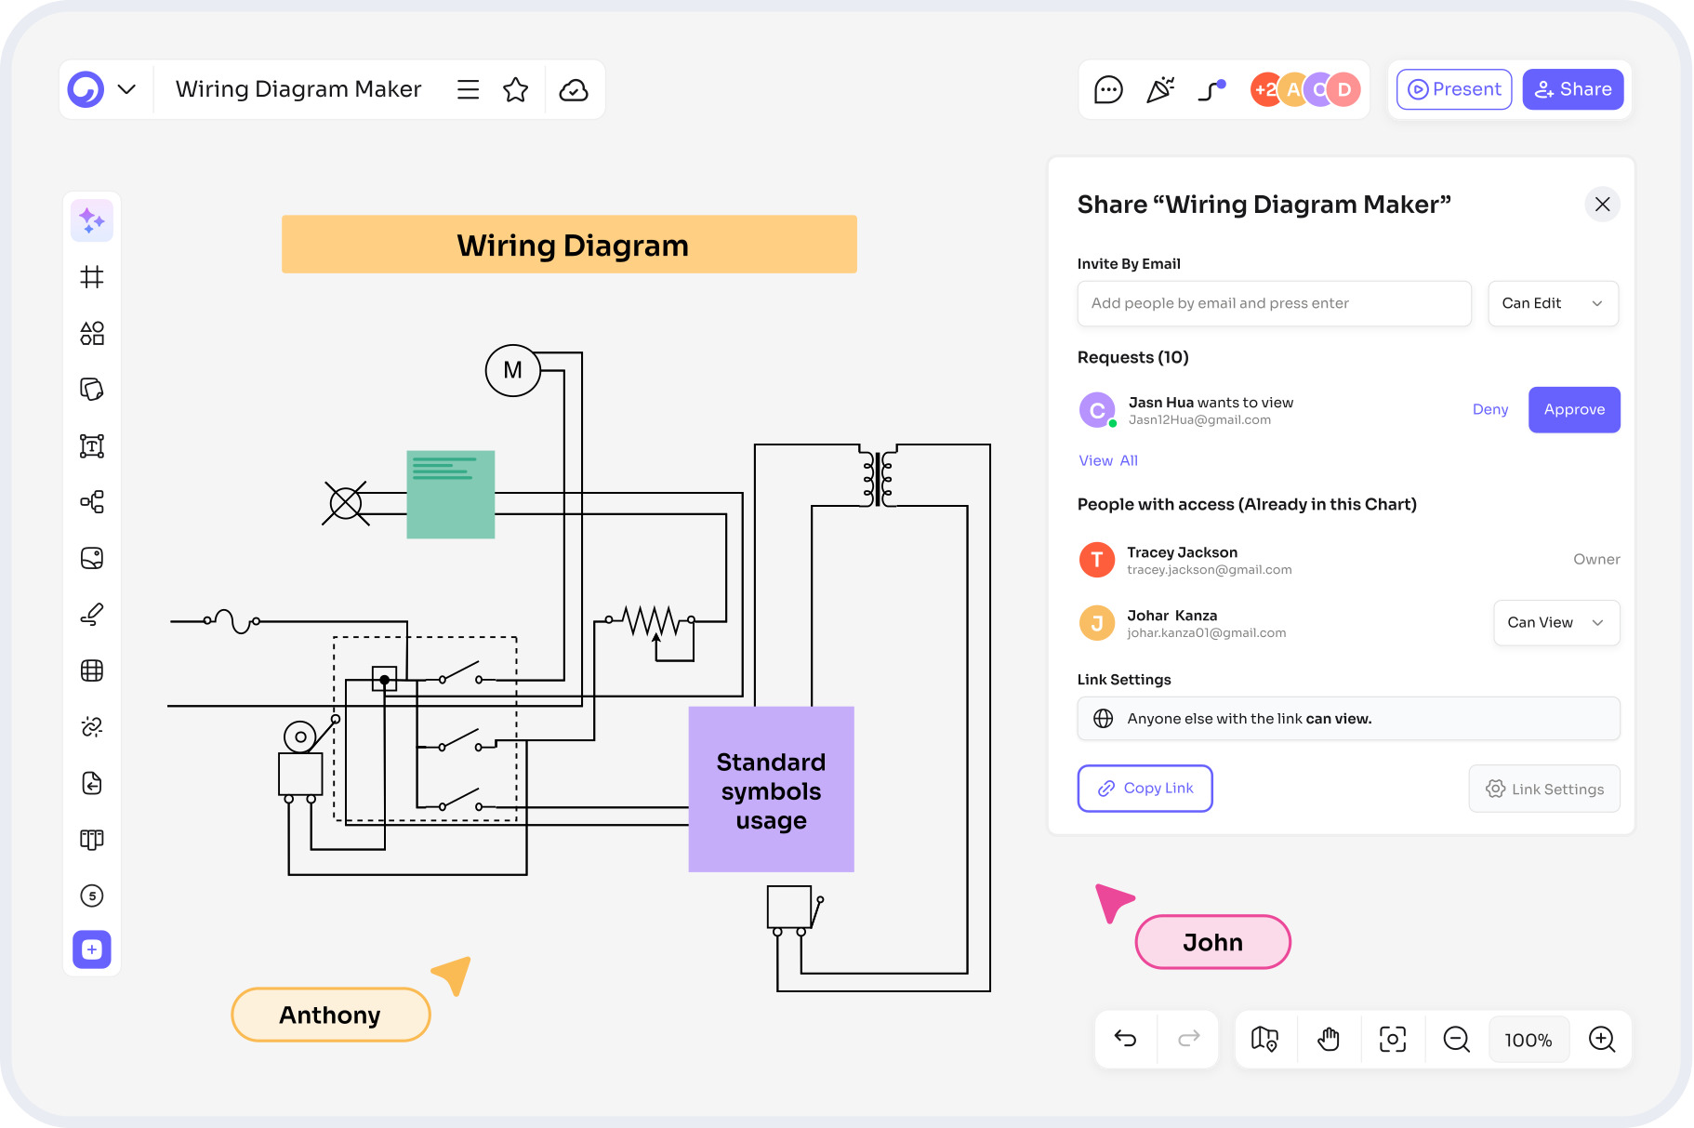Click View All requests link

(1107, 460)
